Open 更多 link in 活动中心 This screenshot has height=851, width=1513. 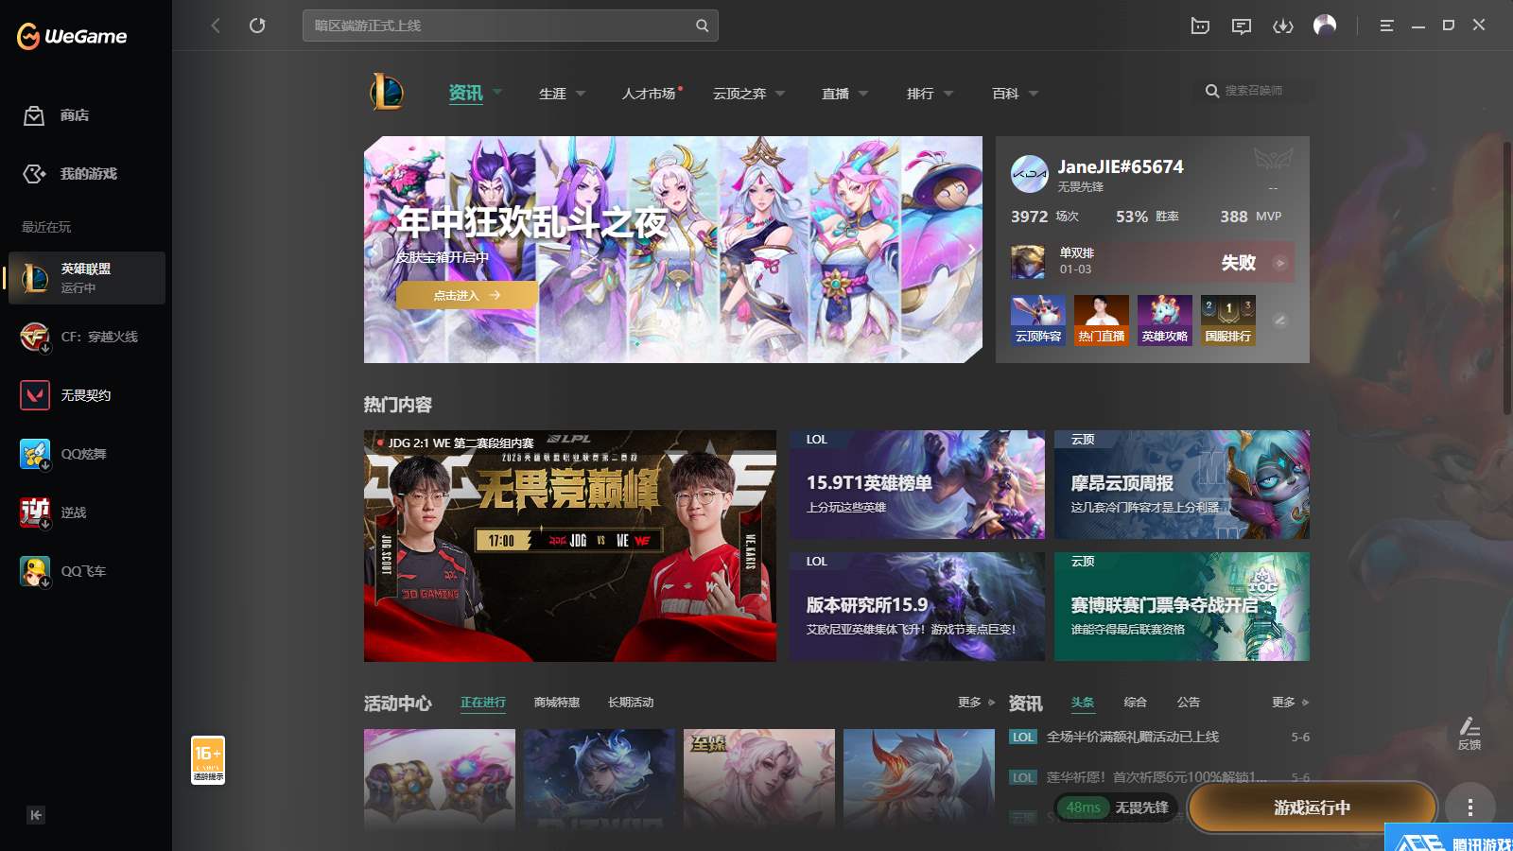coord(976,703)
